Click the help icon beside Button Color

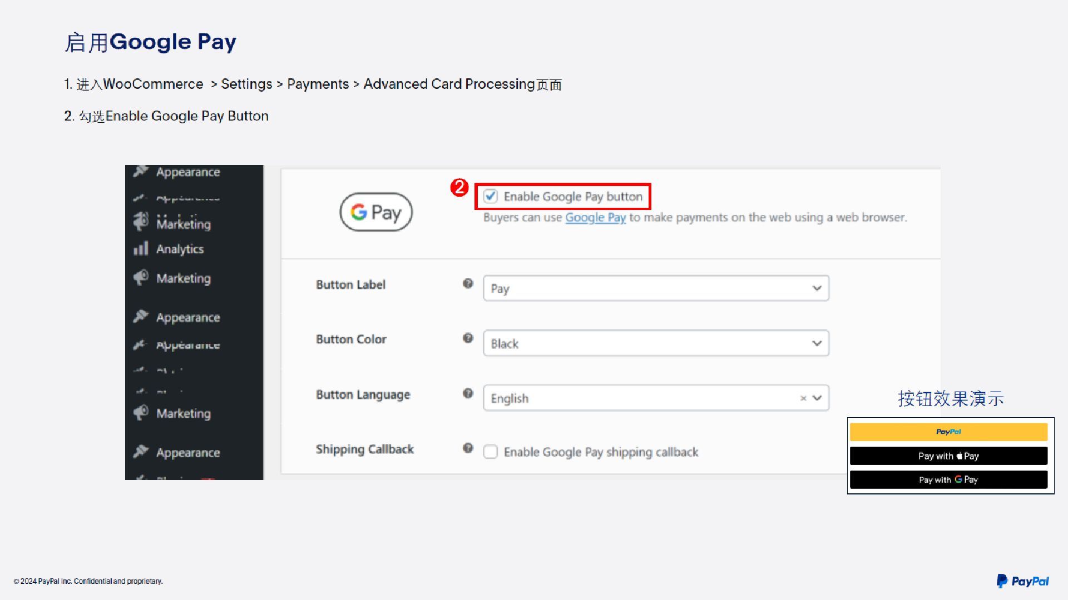pos(468,338)
